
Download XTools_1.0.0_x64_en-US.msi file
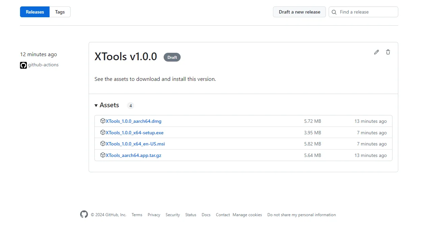click(x=135, y=144)
